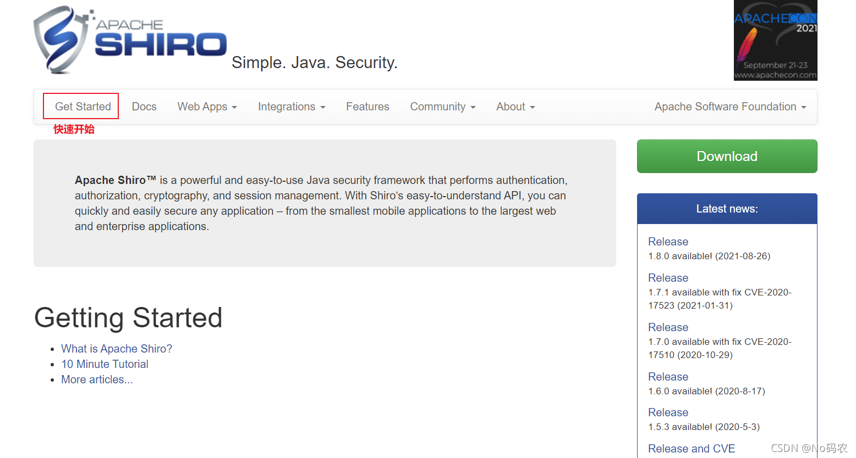Click the 'Simple. Java. Security.' tagline
Viewport: 856px width, 458px height.
coord(314,63)
